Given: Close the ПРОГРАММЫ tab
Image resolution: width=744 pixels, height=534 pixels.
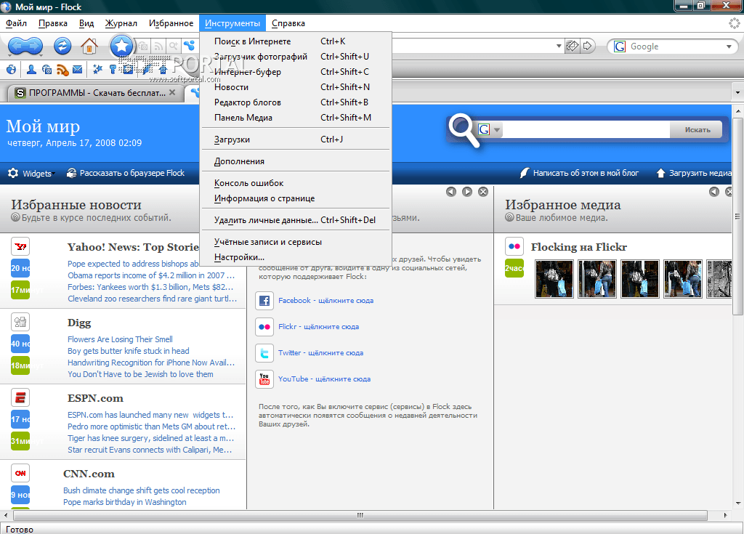Looking at the screenshot, I should (x=172, y=92).
